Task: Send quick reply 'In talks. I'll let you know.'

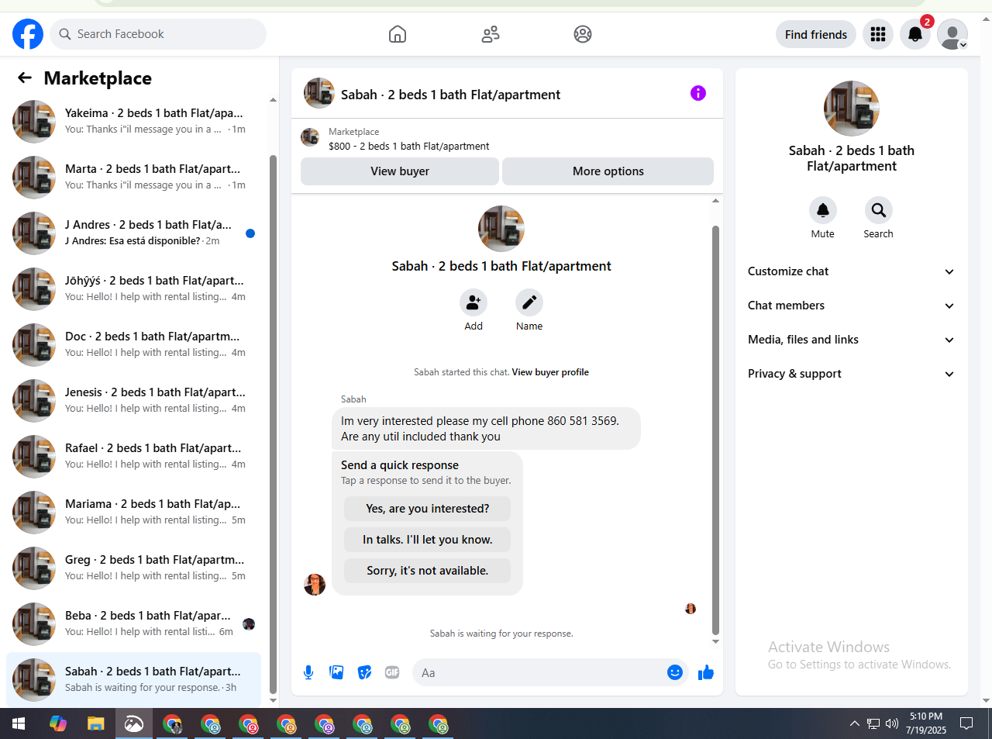Action: coord(428,540)
